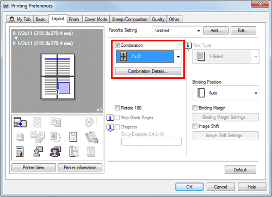Open the Stamp/Composition tab
This screenshot has height=197, width=272.
click(x=129, y=19)
